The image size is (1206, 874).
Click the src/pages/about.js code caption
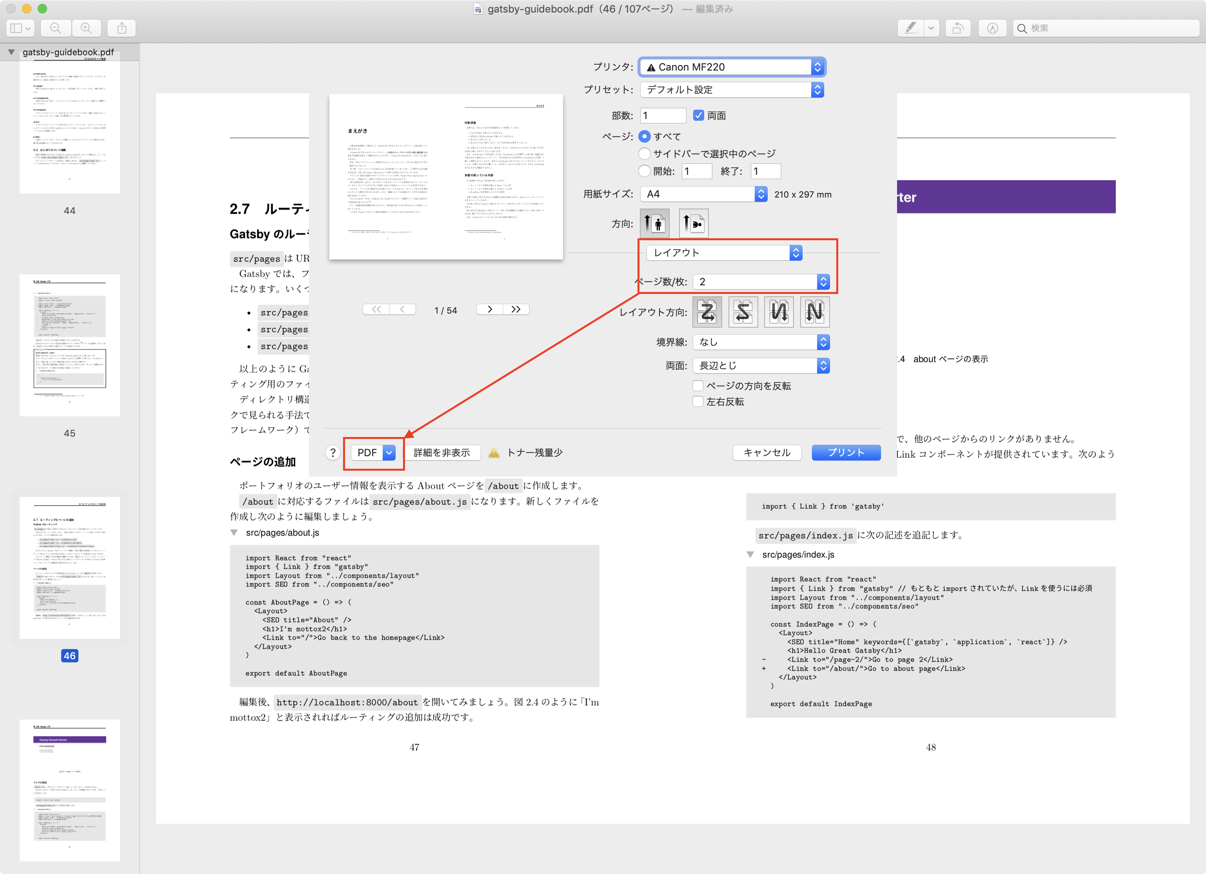tap(282, 533)
